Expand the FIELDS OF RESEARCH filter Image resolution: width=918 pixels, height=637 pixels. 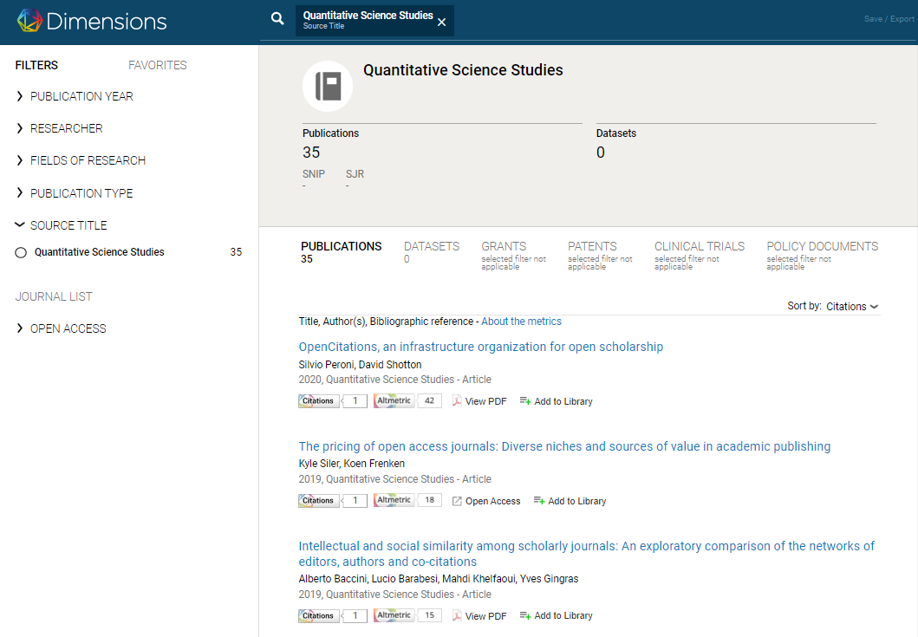click(x=81, y=160)
